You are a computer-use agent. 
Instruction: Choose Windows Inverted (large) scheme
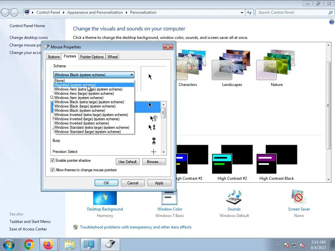[x=94, y=119]
